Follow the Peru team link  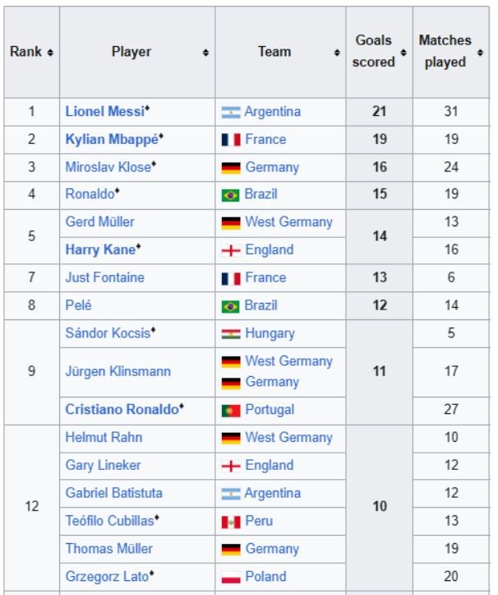[x=259, y=521]
